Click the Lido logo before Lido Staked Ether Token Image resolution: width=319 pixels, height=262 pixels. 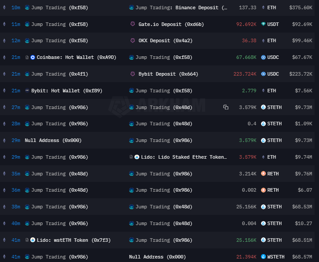[137, 157]
